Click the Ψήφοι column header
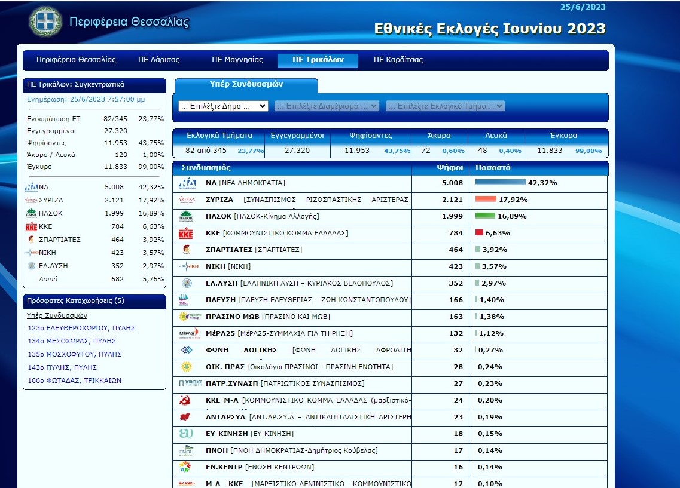Viewport: 680px width, 488px height. pos(450,168)
